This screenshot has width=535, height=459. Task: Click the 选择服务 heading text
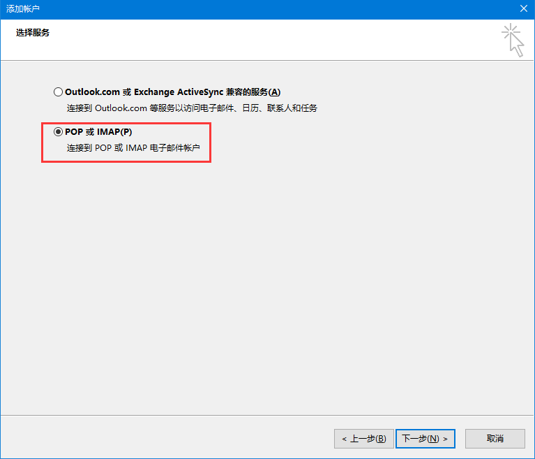pyautogui.click(x=33, y=32)
